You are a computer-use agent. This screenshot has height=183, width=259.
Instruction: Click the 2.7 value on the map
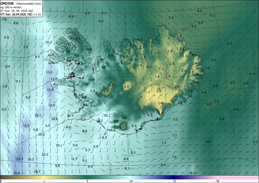click(179, 36)
